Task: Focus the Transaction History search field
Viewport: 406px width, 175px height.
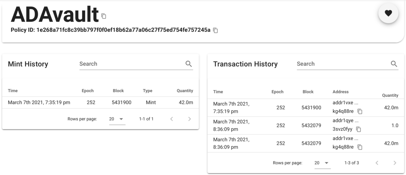Action: point(342,64)
